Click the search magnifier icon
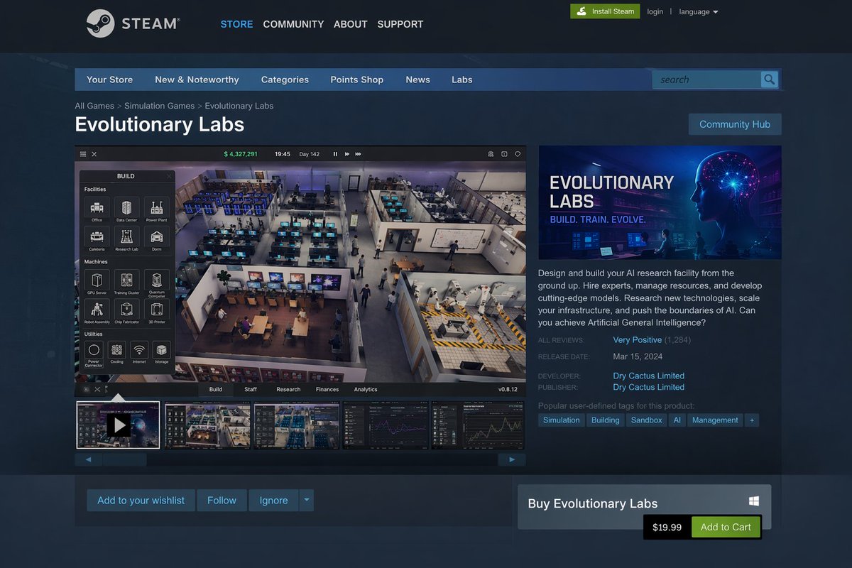 pos(769,80)
